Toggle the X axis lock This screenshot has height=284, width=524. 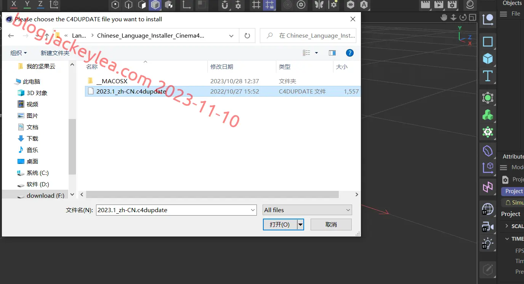click(14, 5)
